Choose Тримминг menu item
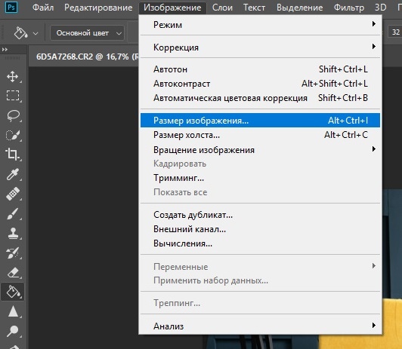Viewport: 402px width, 349px height. point(260,178)
